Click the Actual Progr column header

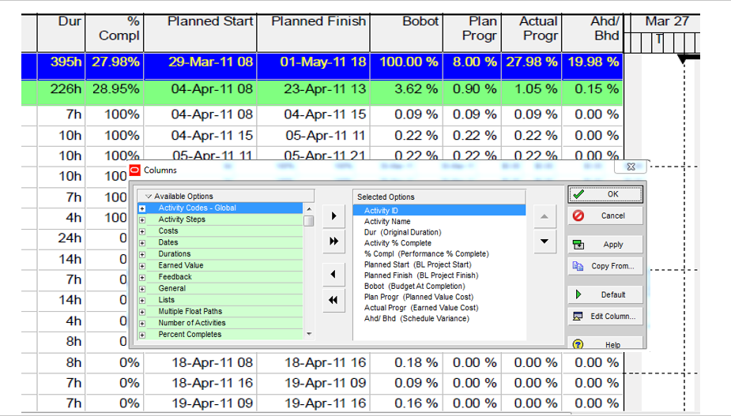point(532,32)
